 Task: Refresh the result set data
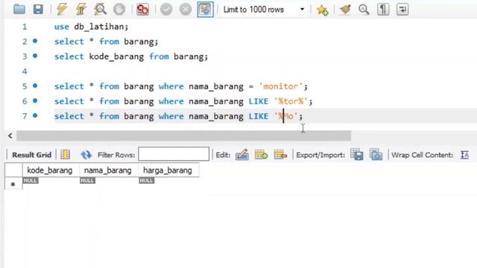(86, 155)
